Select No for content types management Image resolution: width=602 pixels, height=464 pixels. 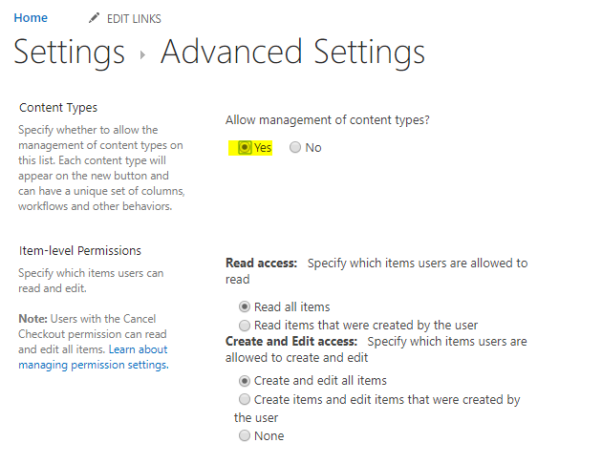[295, 147]
